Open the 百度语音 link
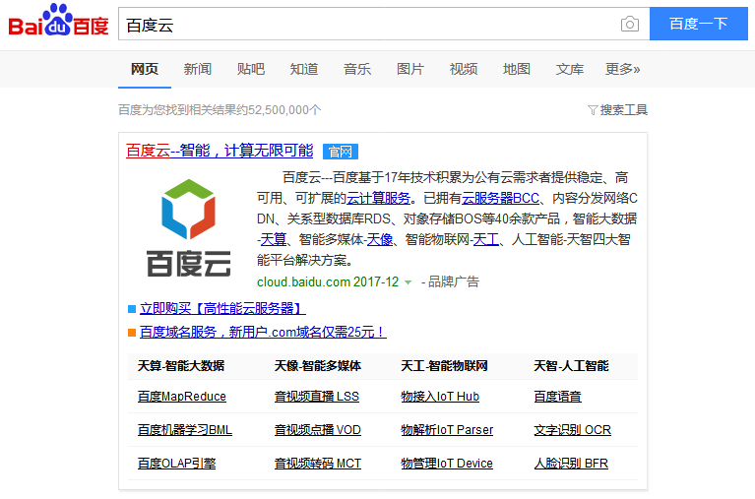755x499 pixels. (x=557, y=397)
